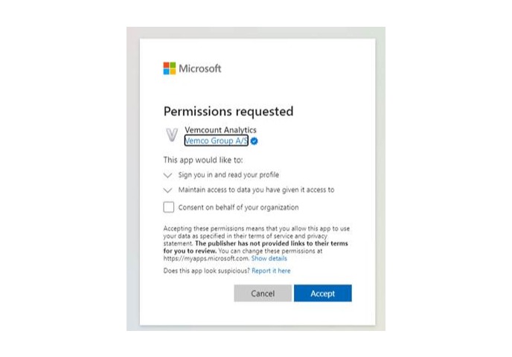Click the myapps.microsoft.com URL text
The height and width of the screenshot is (357, 512).
[205, 259]
